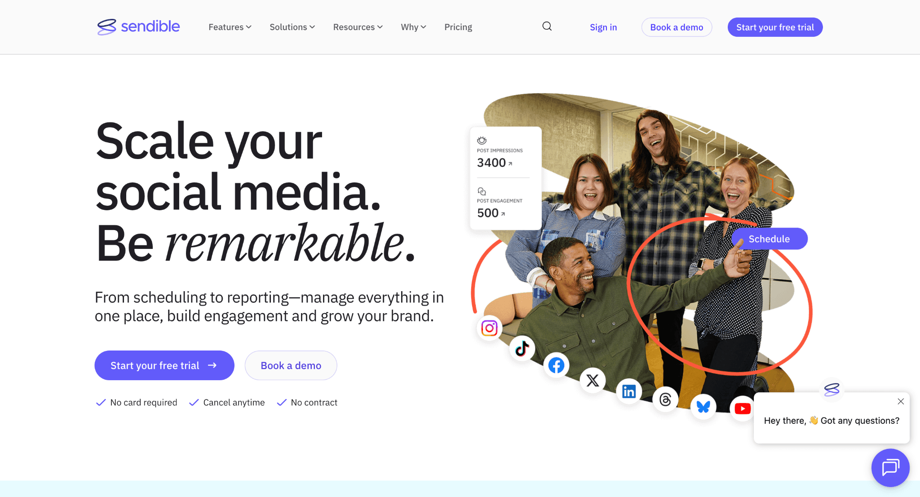Open the Pricing menu item

coord(458,27)
